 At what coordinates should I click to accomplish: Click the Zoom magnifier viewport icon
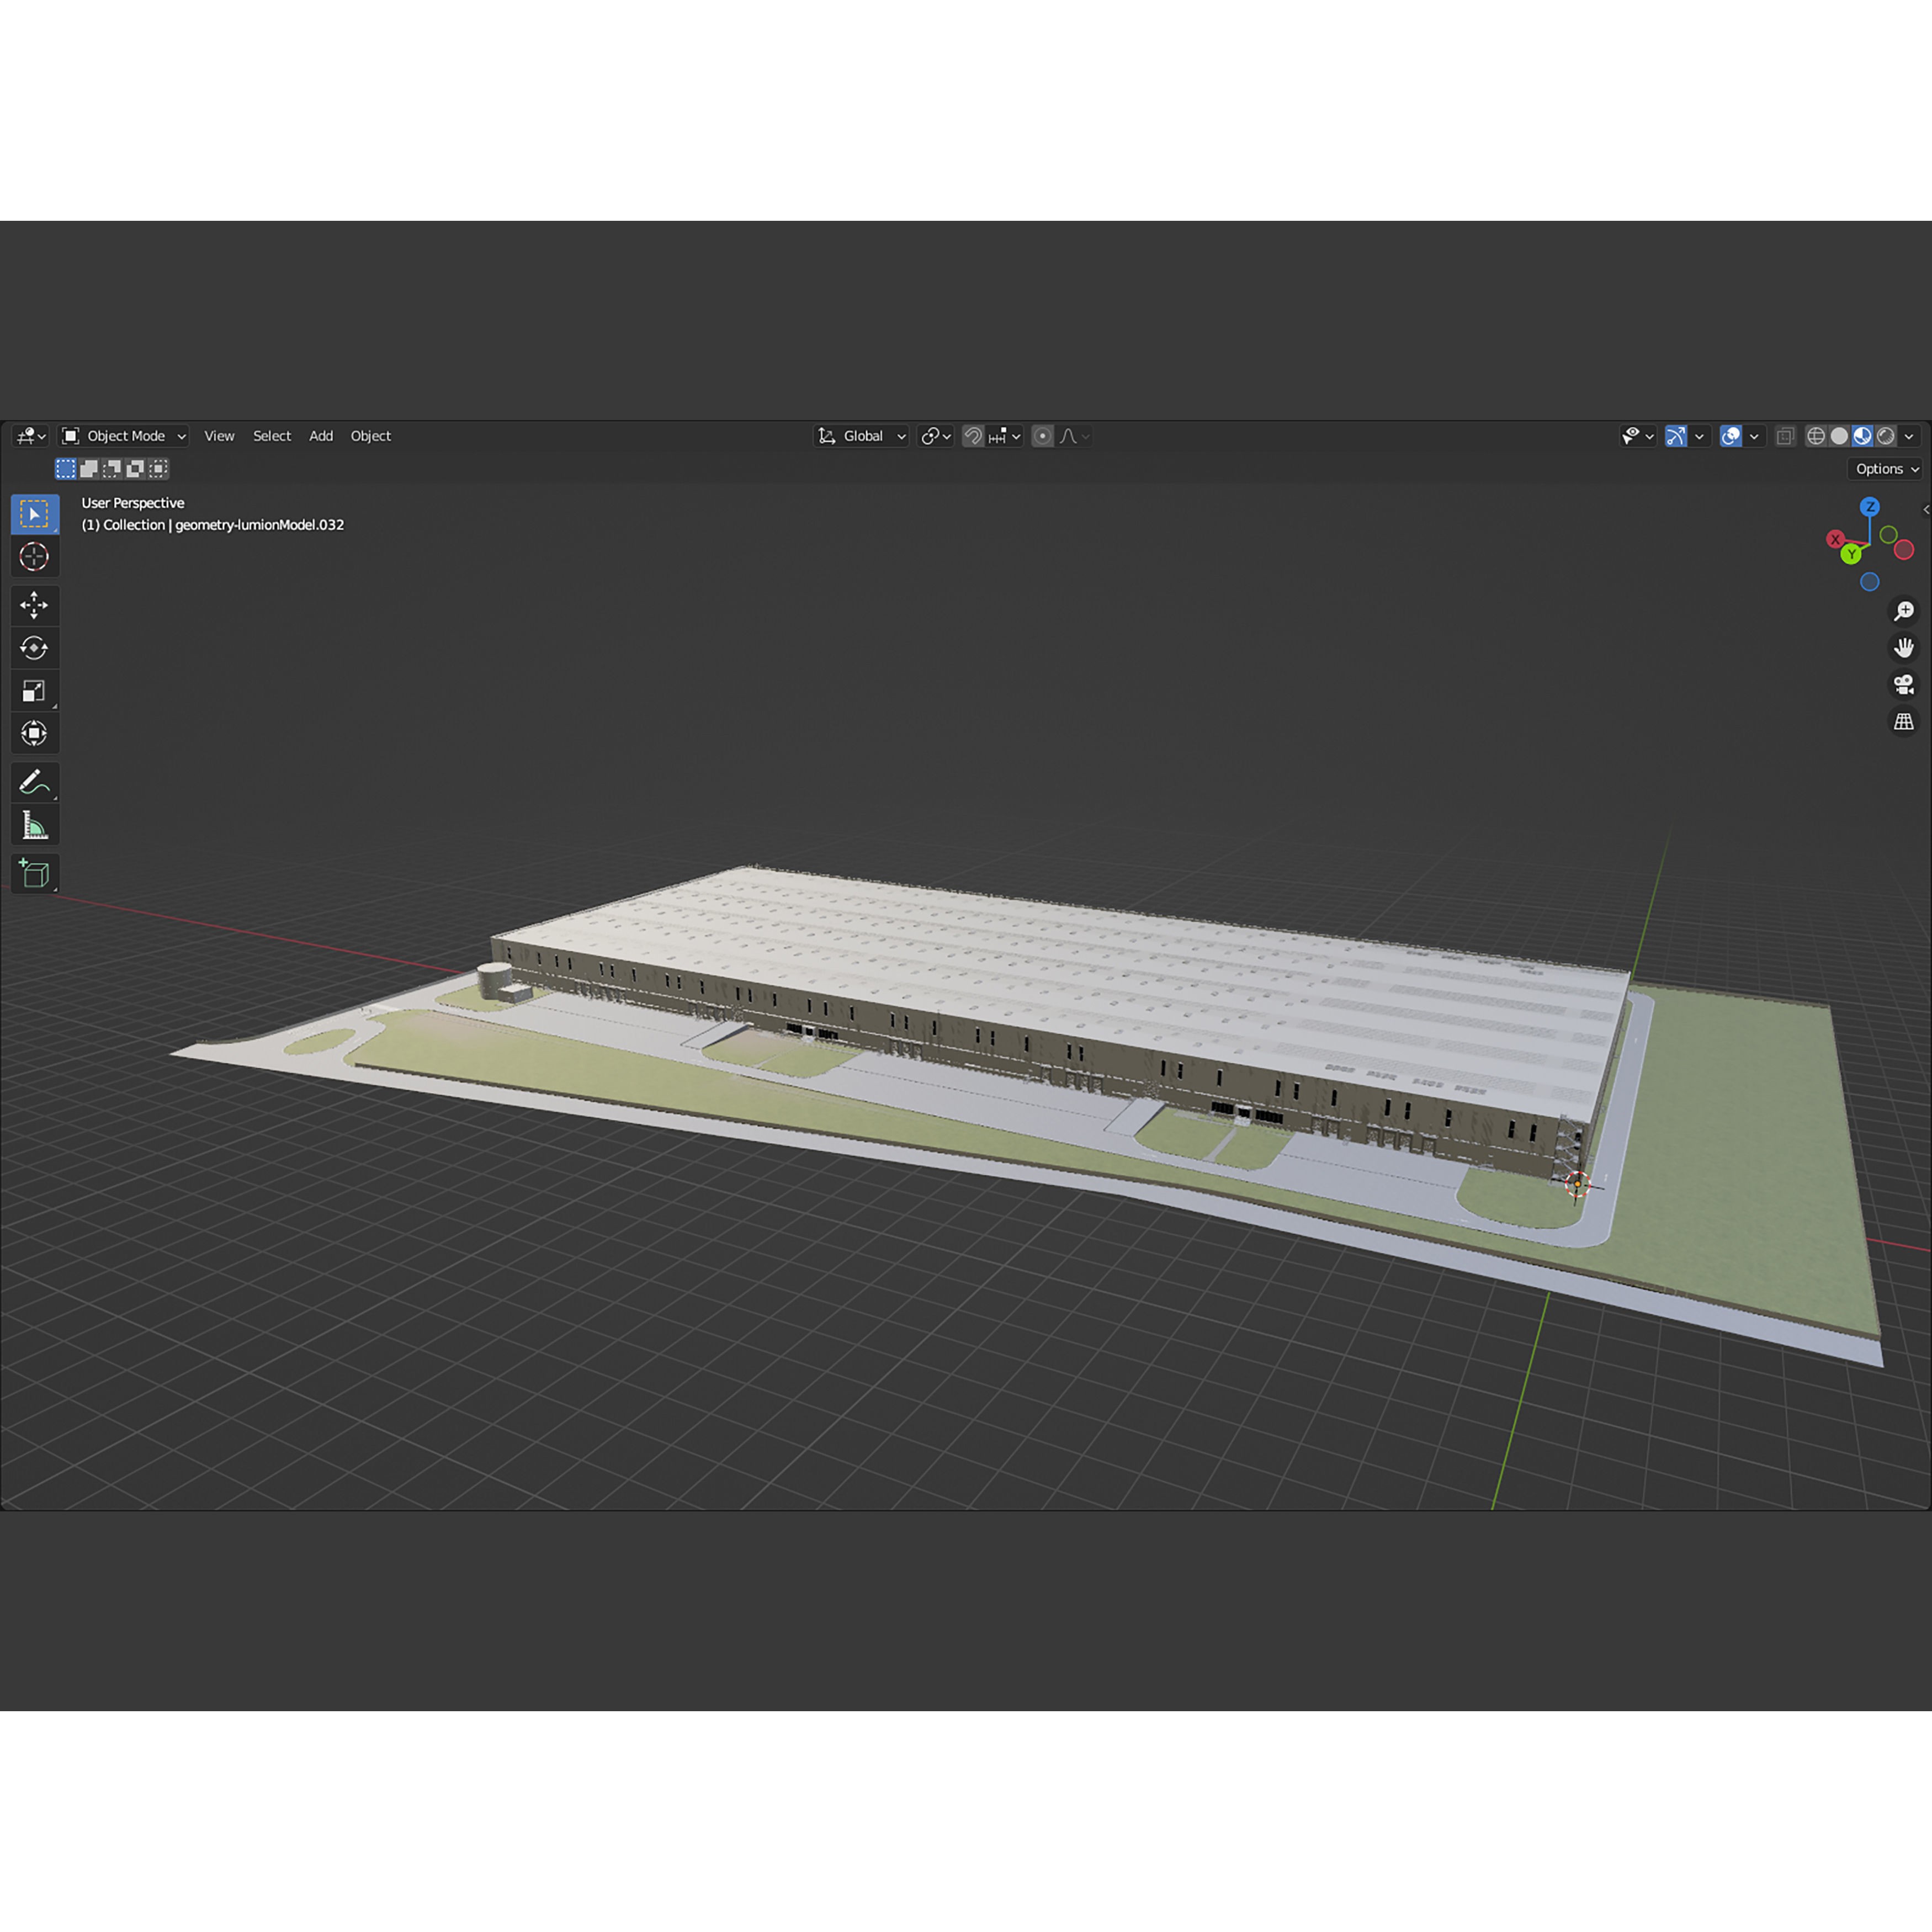point(1904,611)
